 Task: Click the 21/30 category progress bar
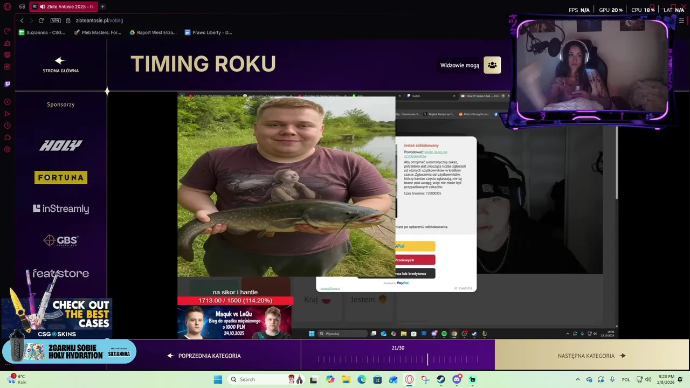(x=398, y=359)
